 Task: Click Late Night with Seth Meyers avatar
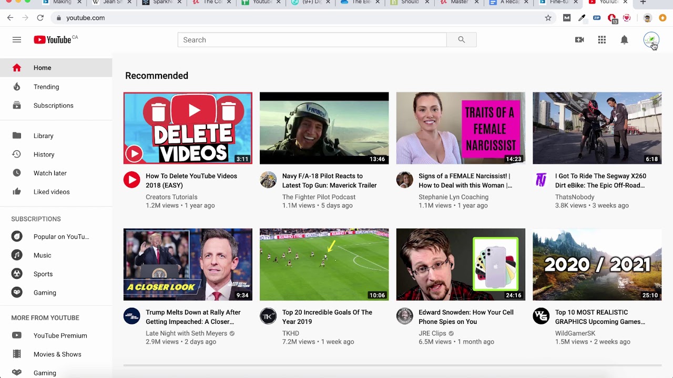pyautogui.click(x=132, y=316)
